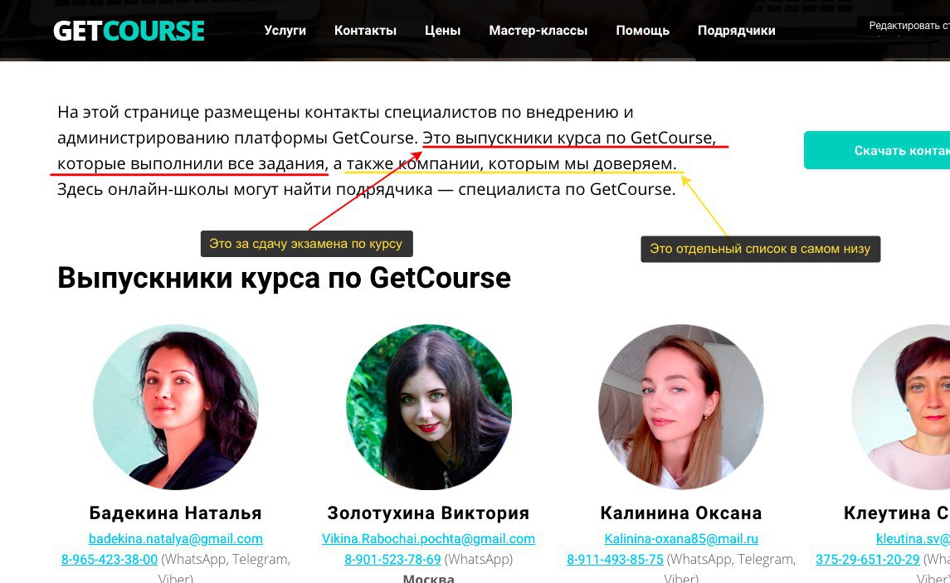Select Подрядчики in the top navigation
The width and height of the screenshot is (950, 583).
click(x=736, y=31)
